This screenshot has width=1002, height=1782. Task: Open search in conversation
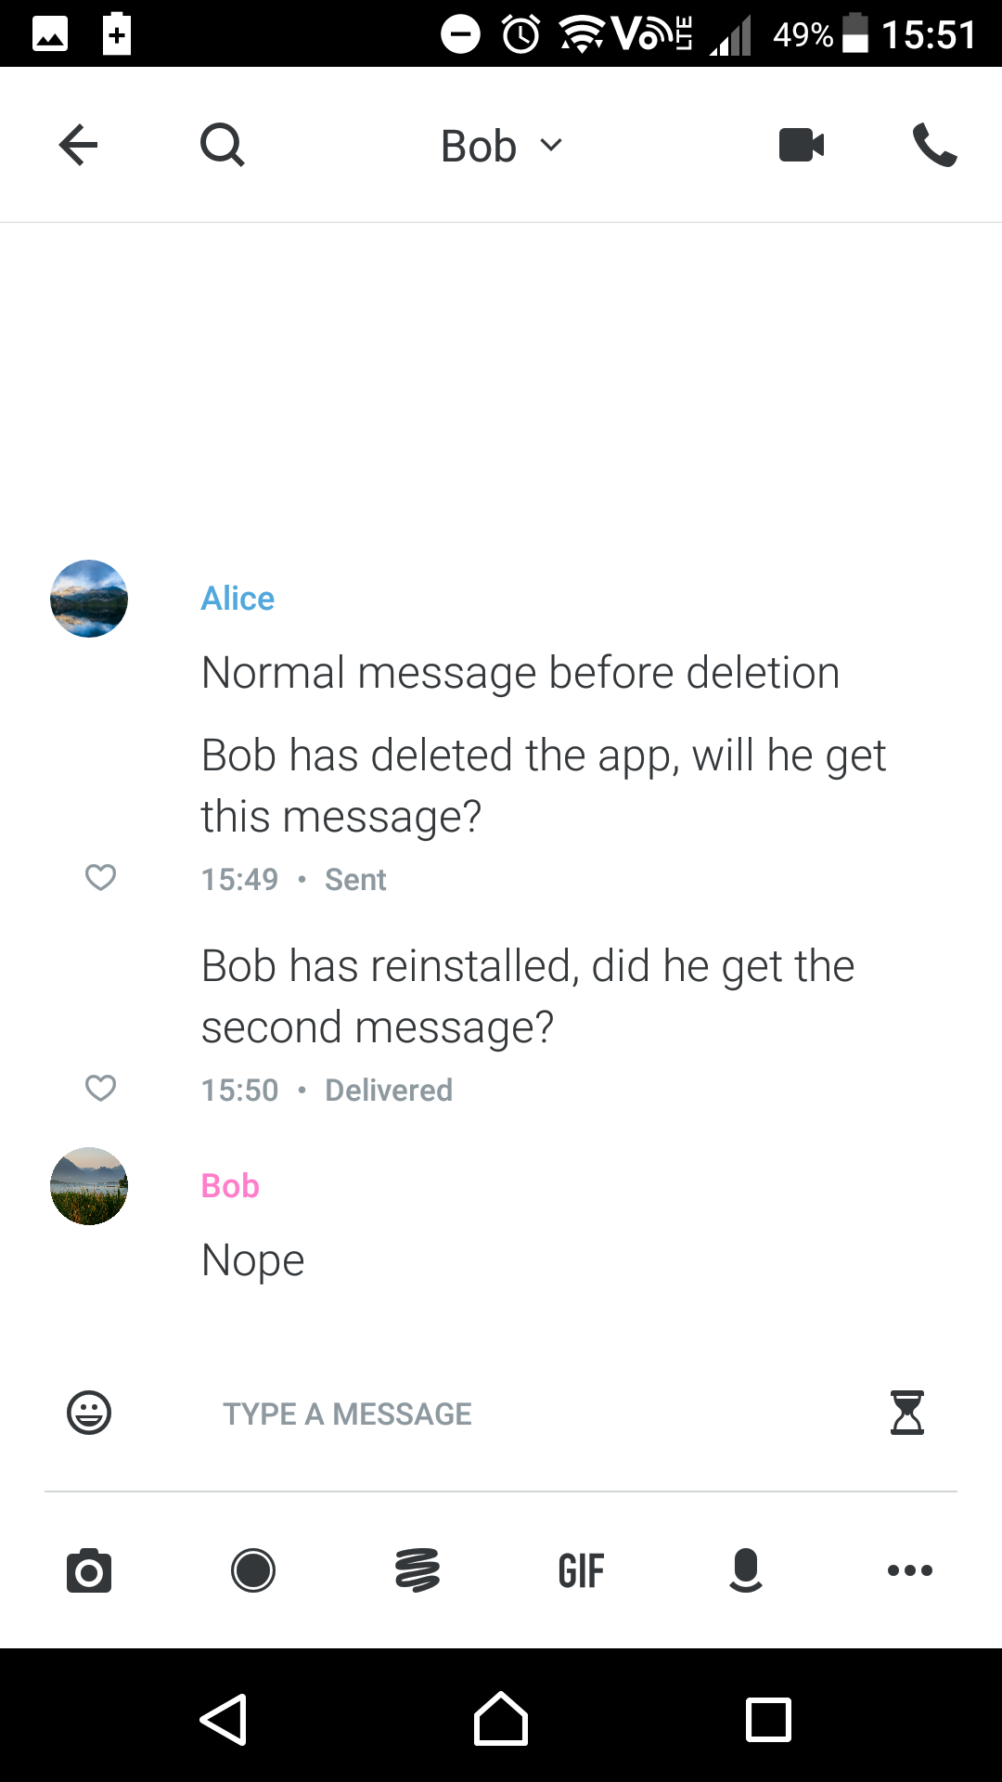(x=223, y=145)
